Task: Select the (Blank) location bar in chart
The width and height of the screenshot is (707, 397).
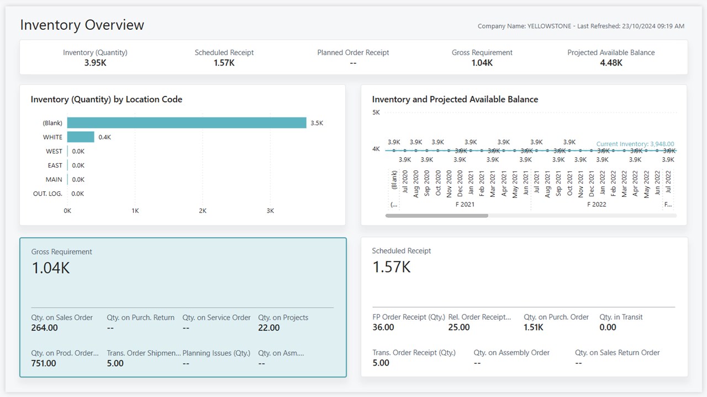Action: coord(186,123)
